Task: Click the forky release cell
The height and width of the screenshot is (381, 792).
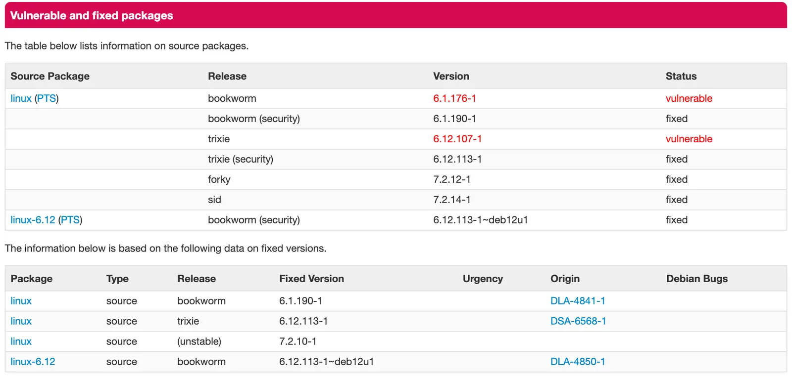Action: pos(219,179)
